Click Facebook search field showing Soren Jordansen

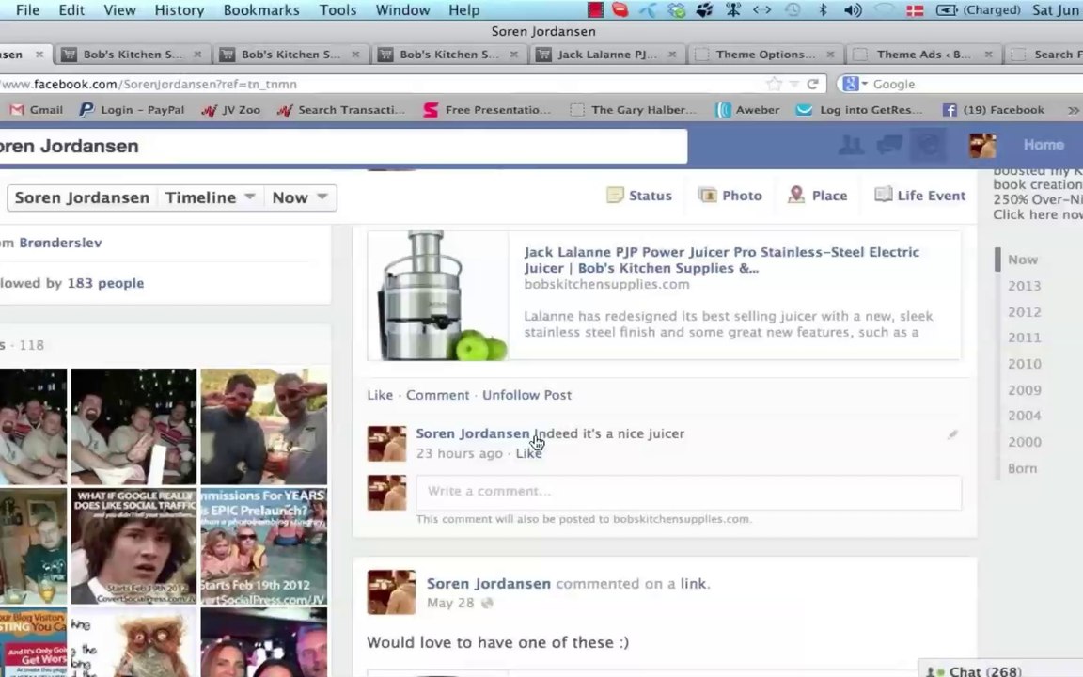tap(342, 146)
